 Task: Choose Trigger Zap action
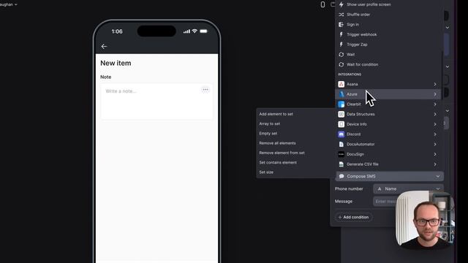[357, 45]
